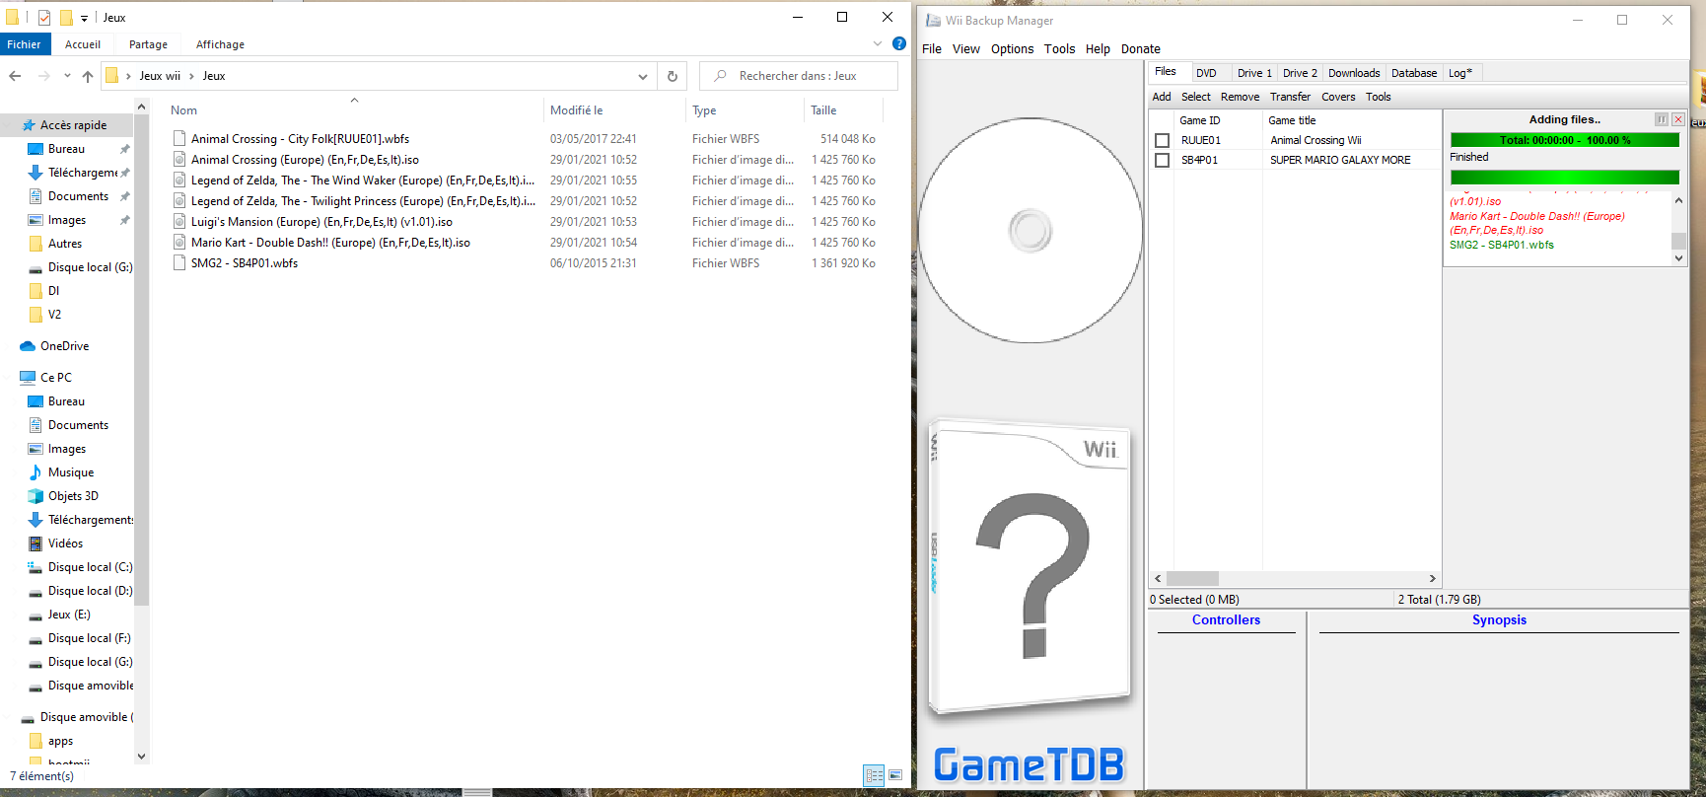This screenshot has height=797, width=1706.
Task: Go up one folder level in Explorer
Action: [88, 76]
